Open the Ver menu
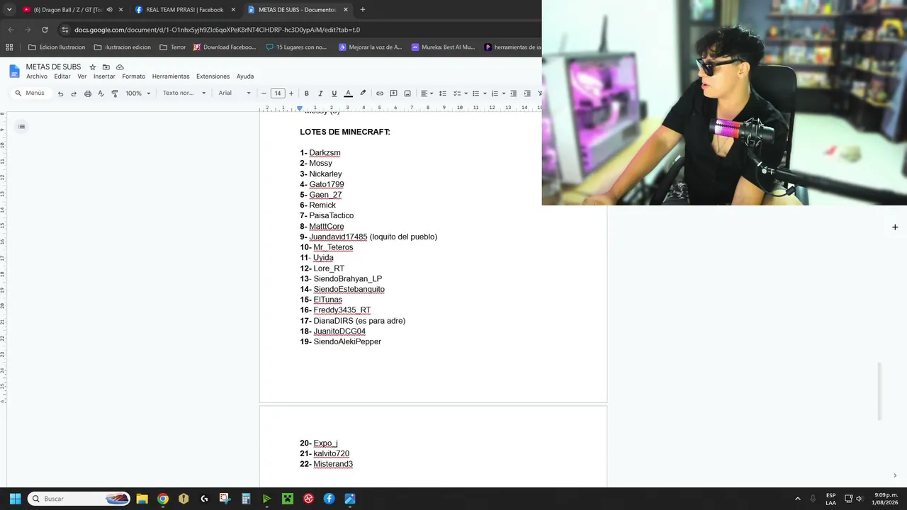This screenshot has width=907, height=510. tap(82, 76)
